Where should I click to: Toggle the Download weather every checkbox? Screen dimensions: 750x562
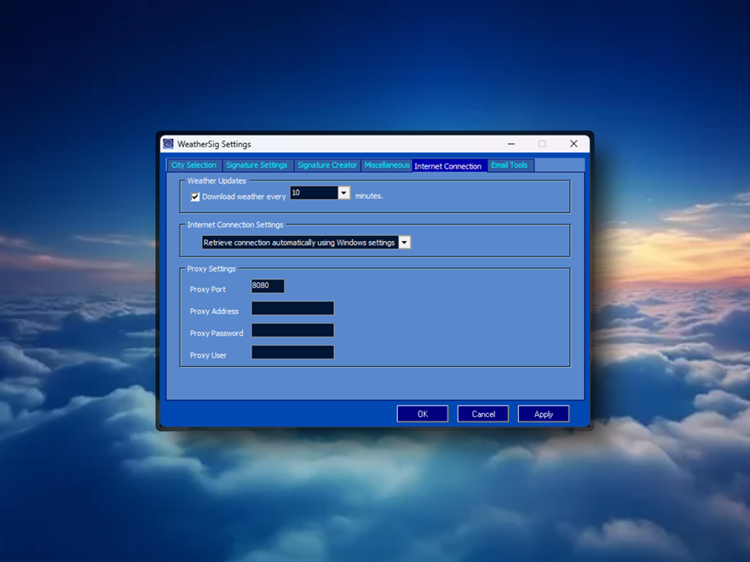tap(195, 197)
